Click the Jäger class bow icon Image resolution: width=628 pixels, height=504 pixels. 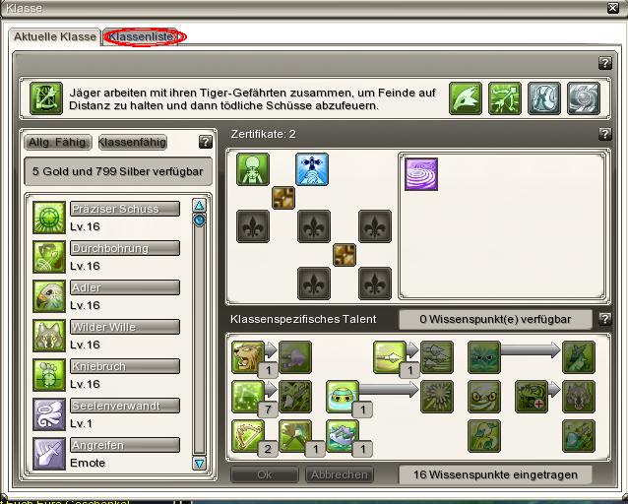46,98
